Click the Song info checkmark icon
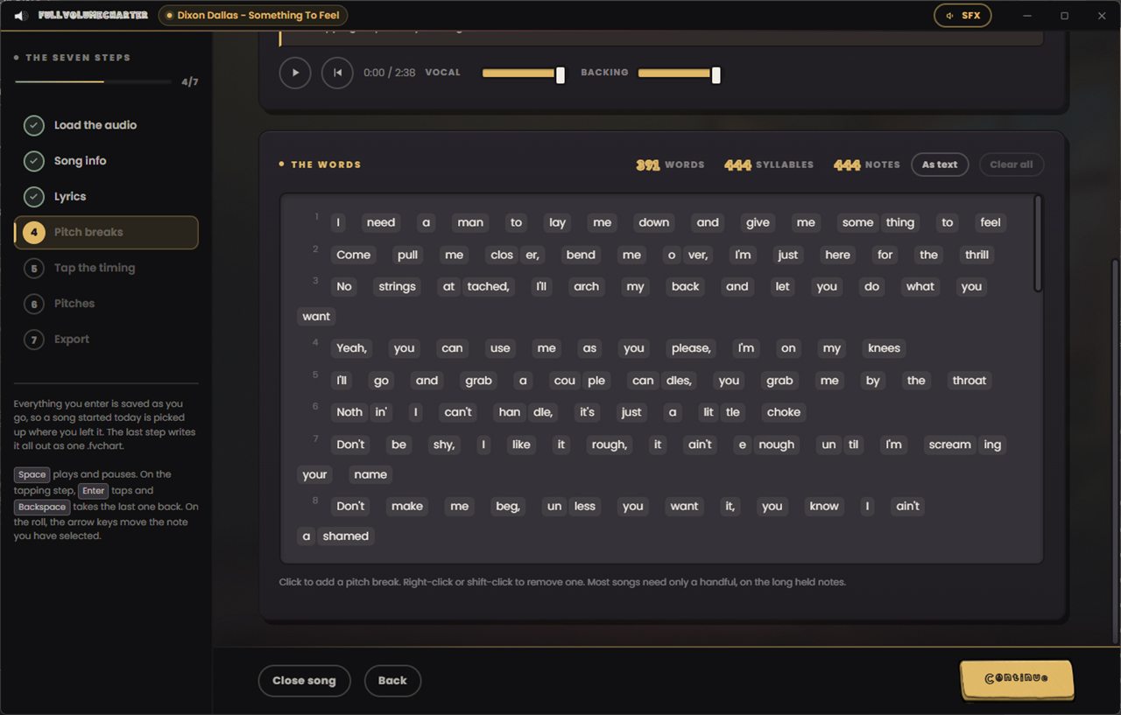 click(x=34, y=161)
